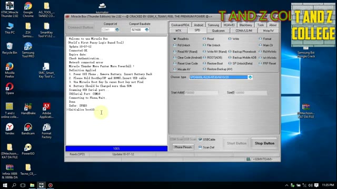Open Samsung Bst Dongle Crack icon
Screen dimensions: 337x189
pyautogui.click(x=306, y=52)
